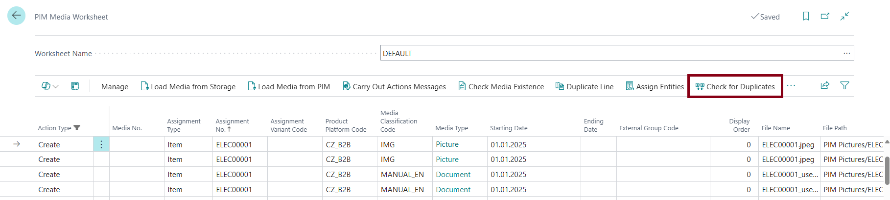Click Load Media from PIM
The width and height of the screenshot is (890, 200).
pos(289,86)
